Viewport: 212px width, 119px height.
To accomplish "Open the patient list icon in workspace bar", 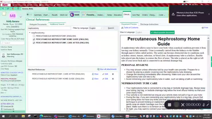I will coord(8,9).
